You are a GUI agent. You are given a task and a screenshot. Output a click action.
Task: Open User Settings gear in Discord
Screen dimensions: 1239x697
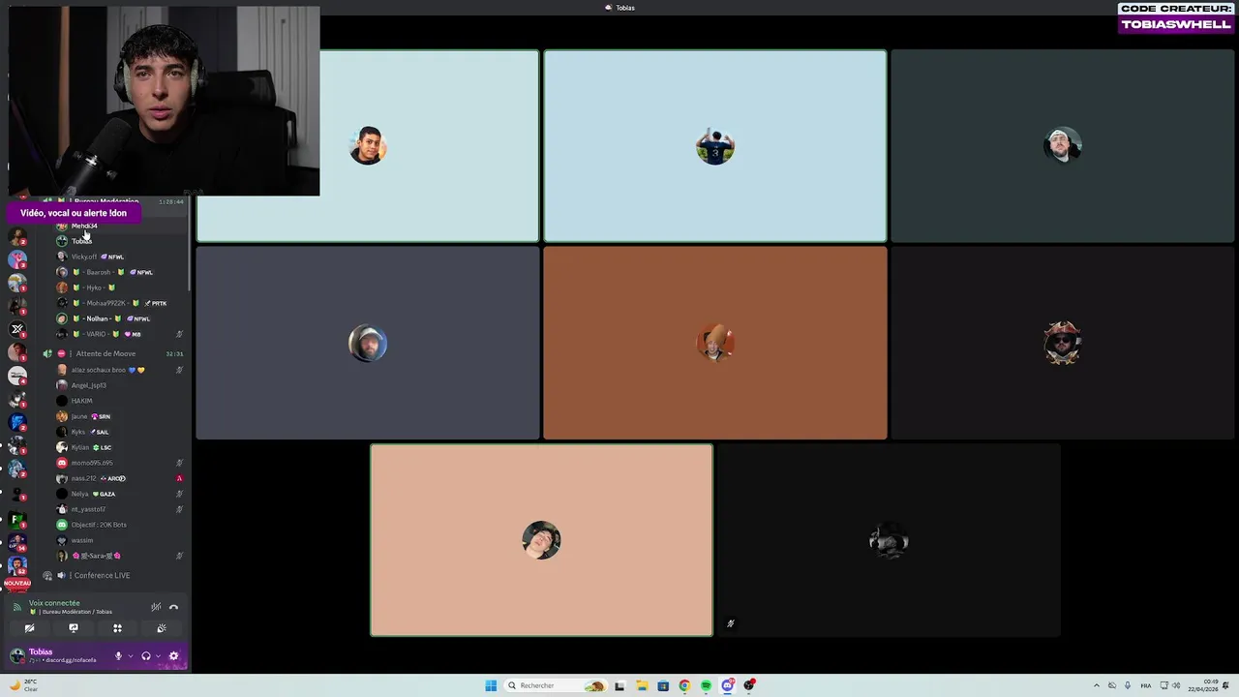tap(173, 655)
